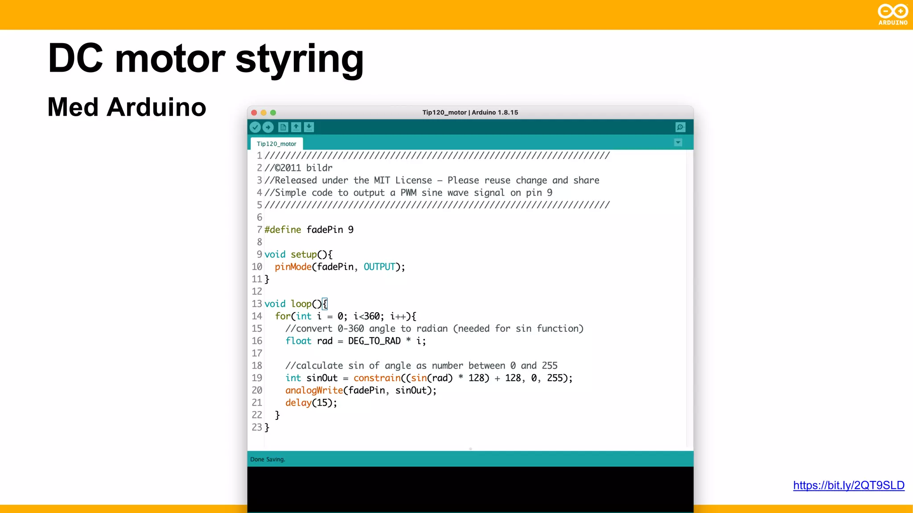Screen dimensions: 913x513
Task: Click the Save sketch down-arrow icon
Action: click(x=309, y=127)
